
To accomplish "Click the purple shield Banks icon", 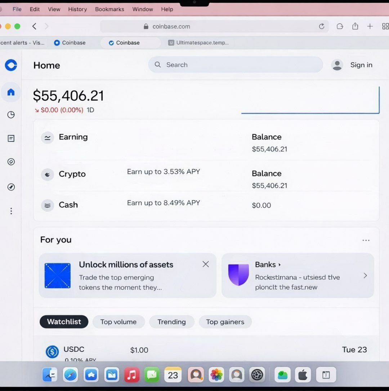I will pyautogui.click(x=238, y=274).
